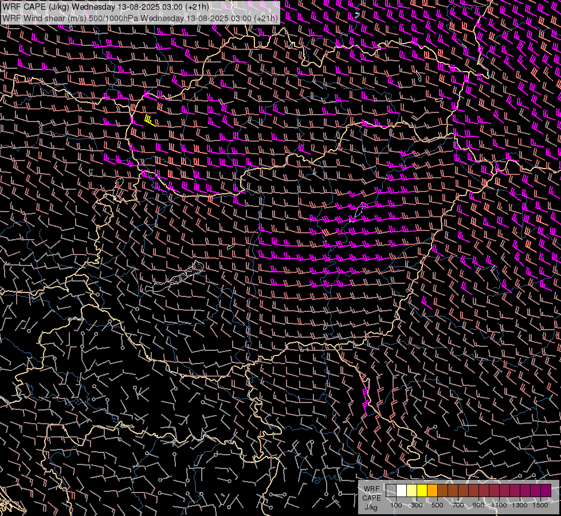Click the WRF CAPE title line
Image resolution: width=561 pixels, height=516 pixels.
click(x=106, y=7)
